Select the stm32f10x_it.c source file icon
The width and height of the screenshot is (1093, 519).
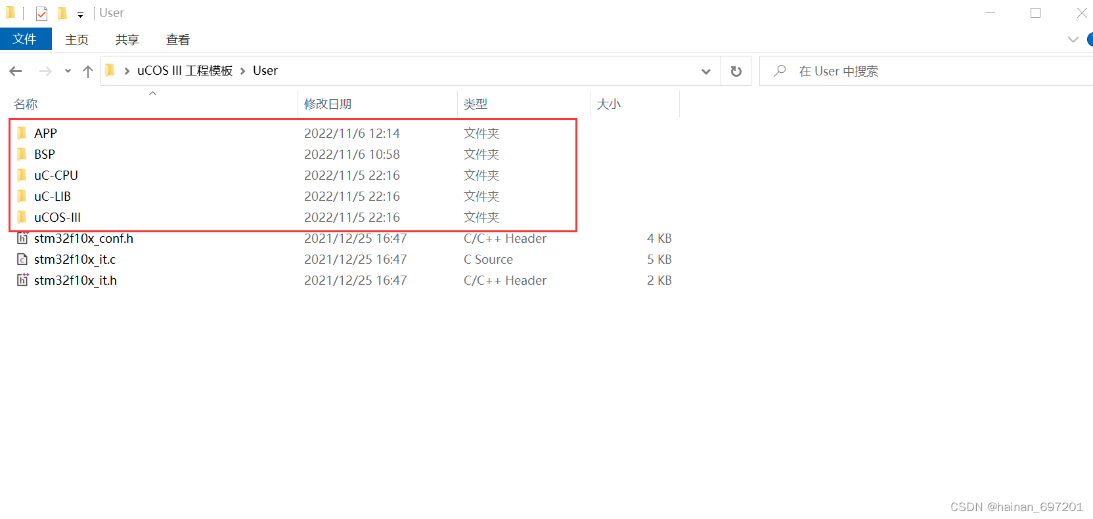pos(22,259)
